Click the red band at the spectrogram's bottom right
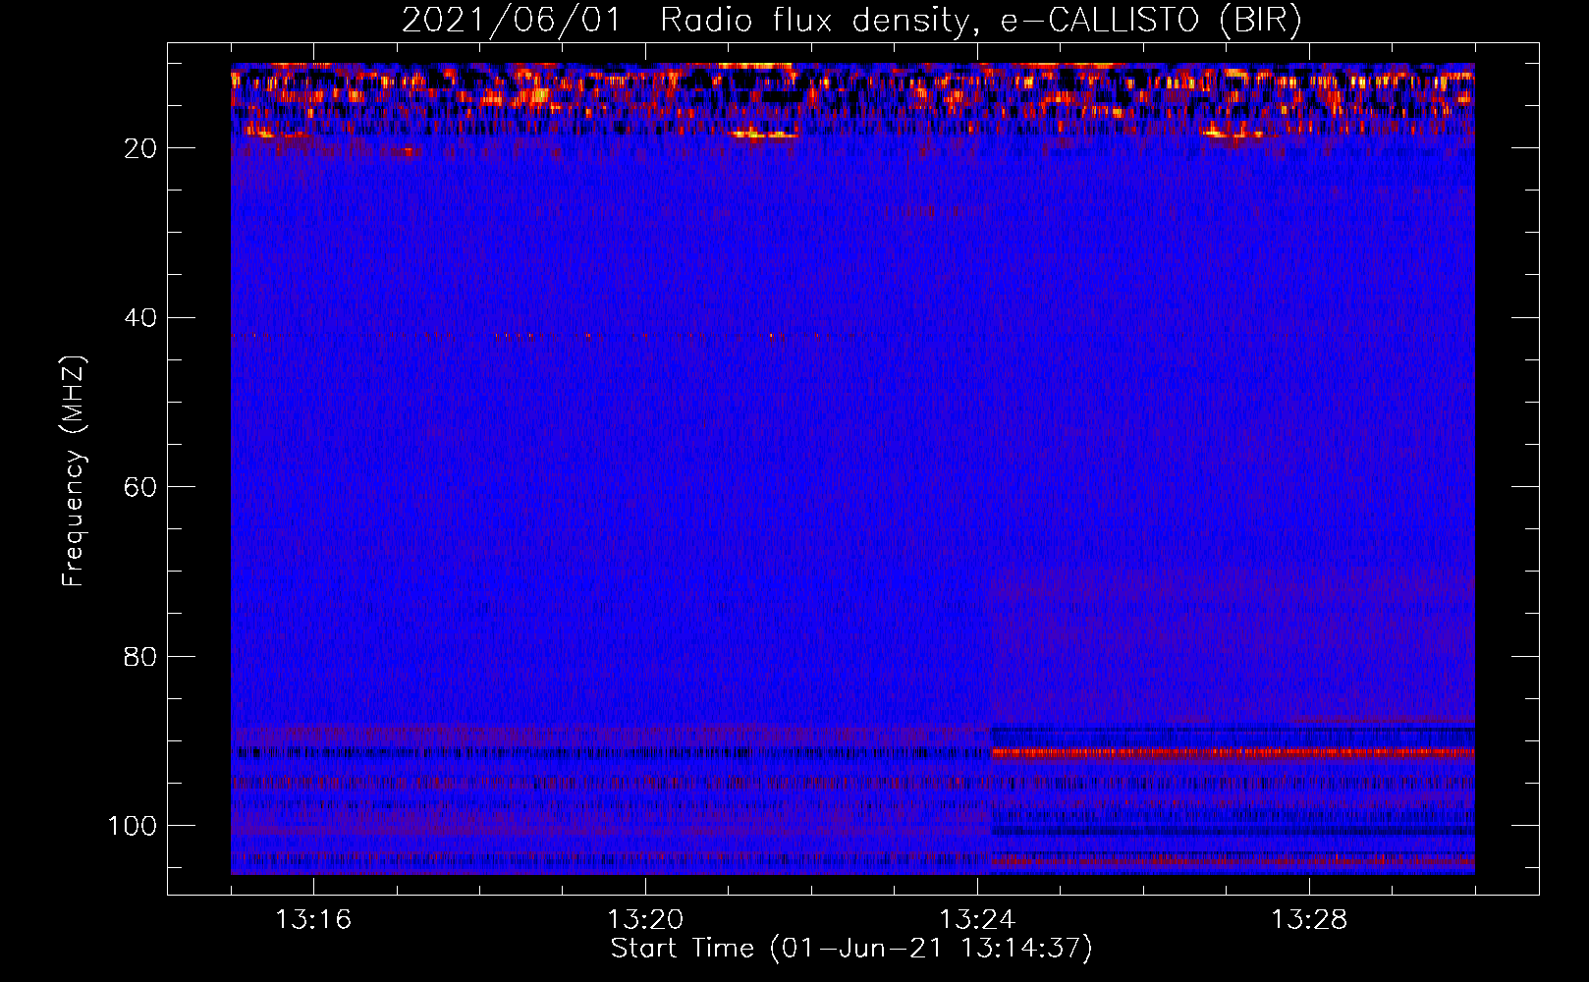The width and height of the screenshot is (1589, 982). point(1228,860)
